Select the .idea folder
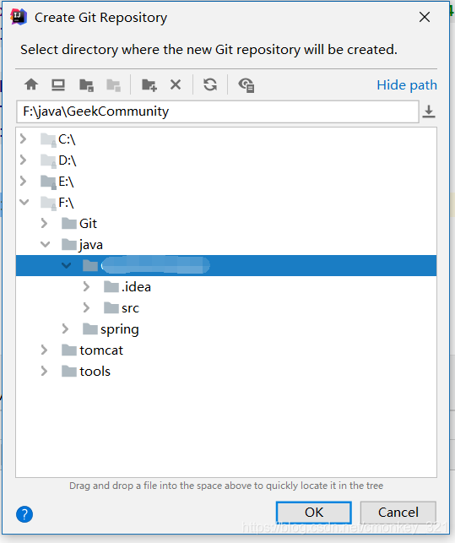 click(226, 287)
